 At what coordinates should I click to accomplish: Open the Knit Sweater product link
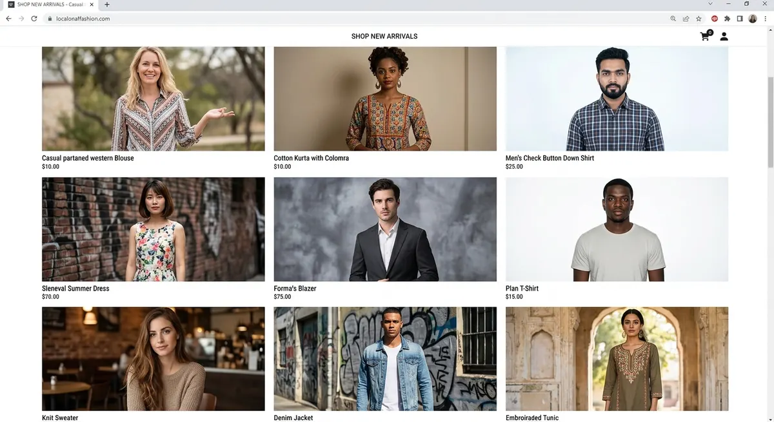[x=59, y=417]
